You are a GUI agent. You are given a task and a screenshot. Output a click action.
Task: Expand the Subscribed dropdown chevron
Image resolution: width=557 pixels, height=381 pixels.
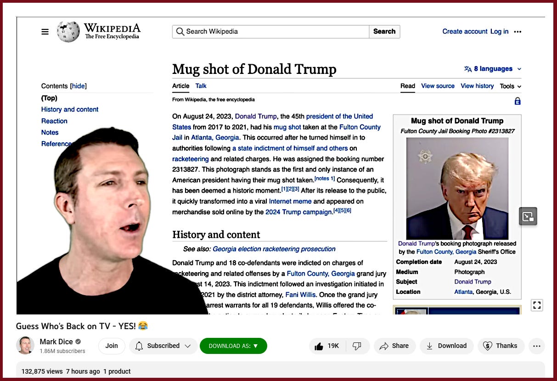[x=187, y=346]
